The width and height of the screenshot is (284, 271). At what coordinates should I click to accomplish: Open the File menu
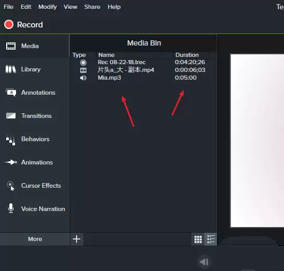tap(8, 7)
